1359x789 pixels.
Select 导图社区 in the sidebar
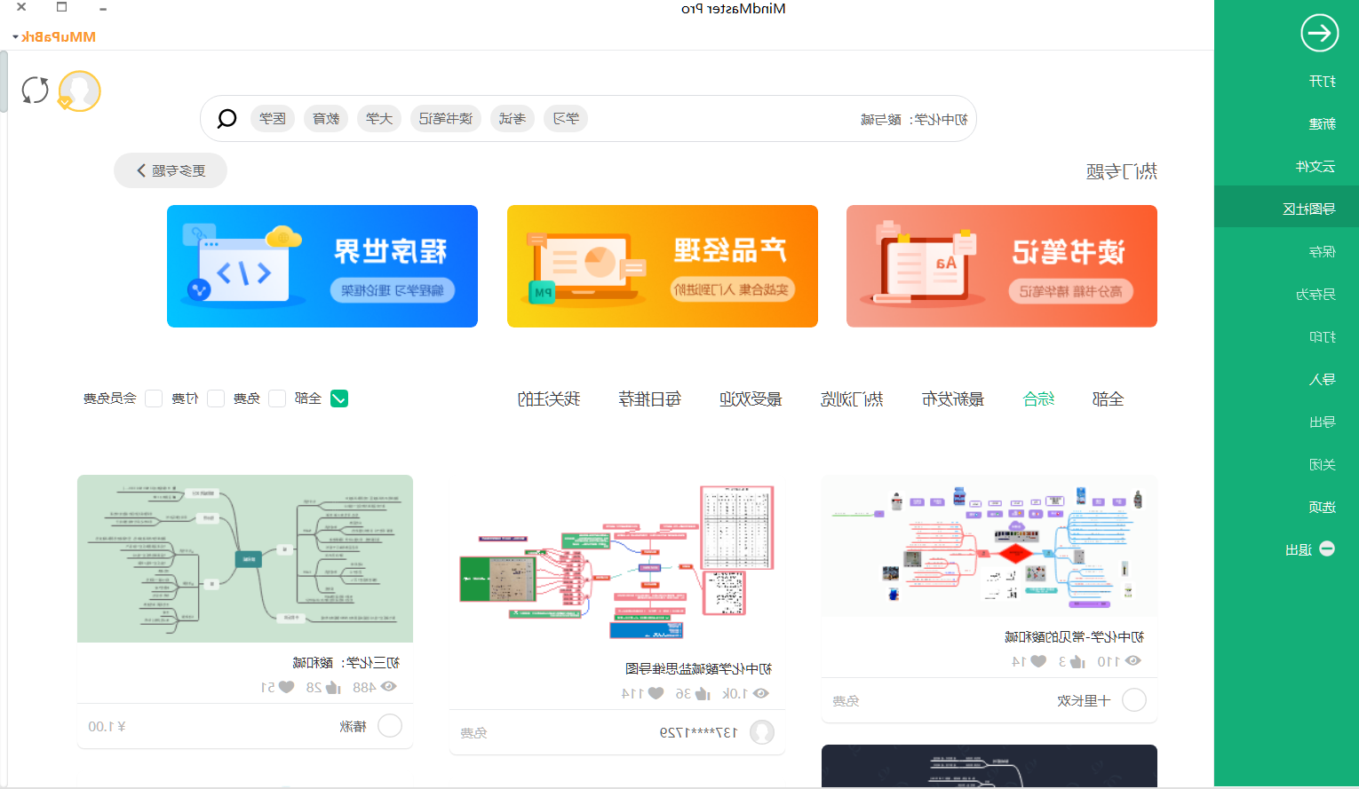point(1286,209)
